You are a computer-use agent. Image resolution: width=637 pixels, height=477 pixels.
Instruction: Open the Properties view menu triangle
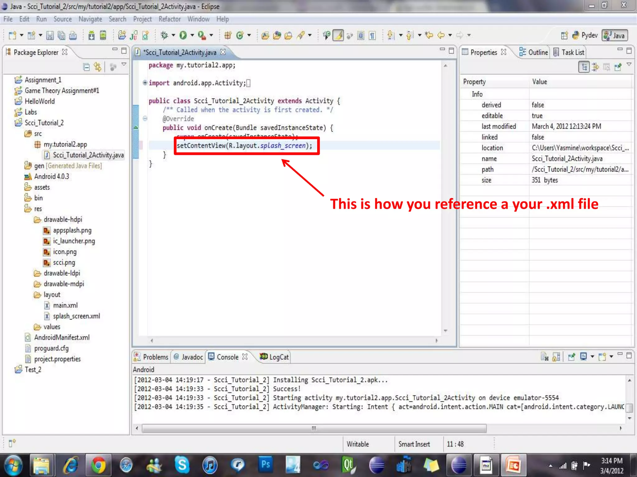[629, 64]
